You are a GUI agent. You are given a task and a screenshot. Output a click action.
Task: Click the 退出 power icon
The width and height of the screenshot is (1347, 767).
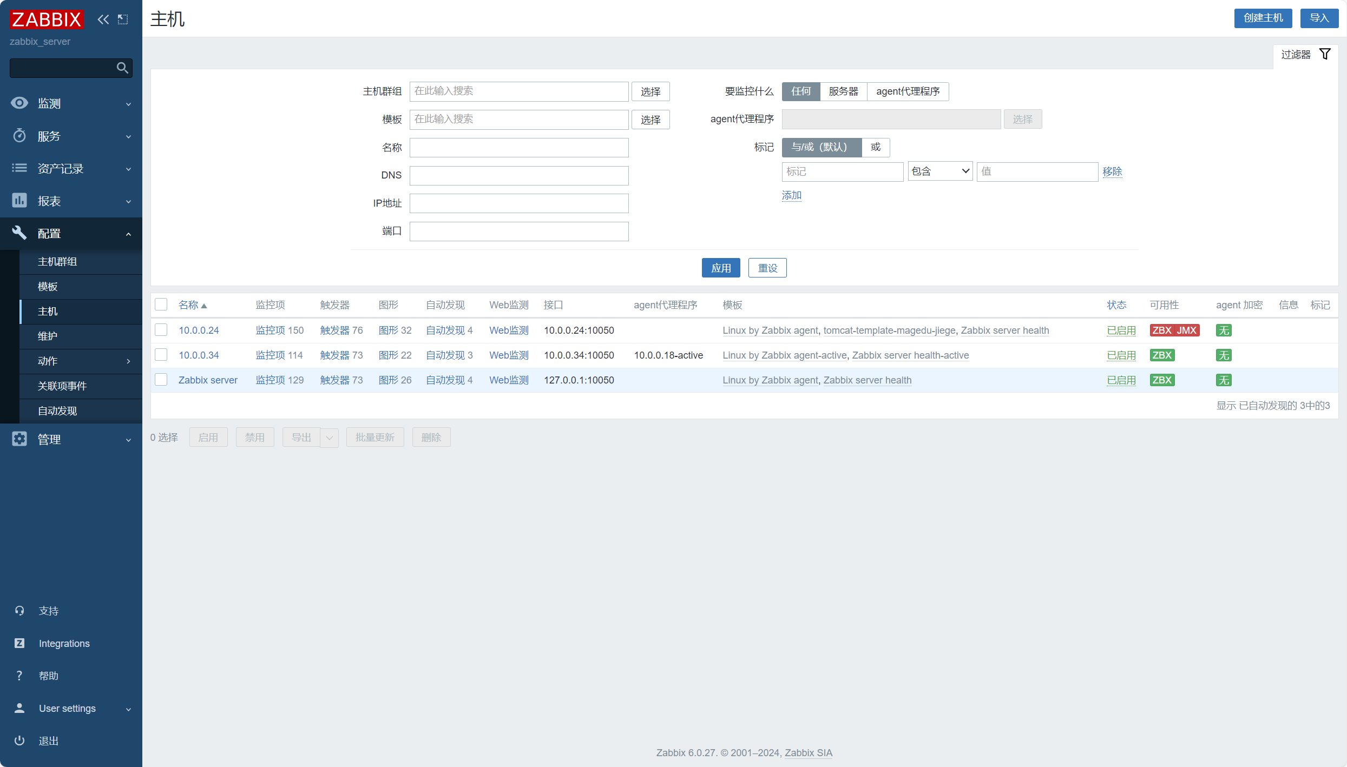19,740
